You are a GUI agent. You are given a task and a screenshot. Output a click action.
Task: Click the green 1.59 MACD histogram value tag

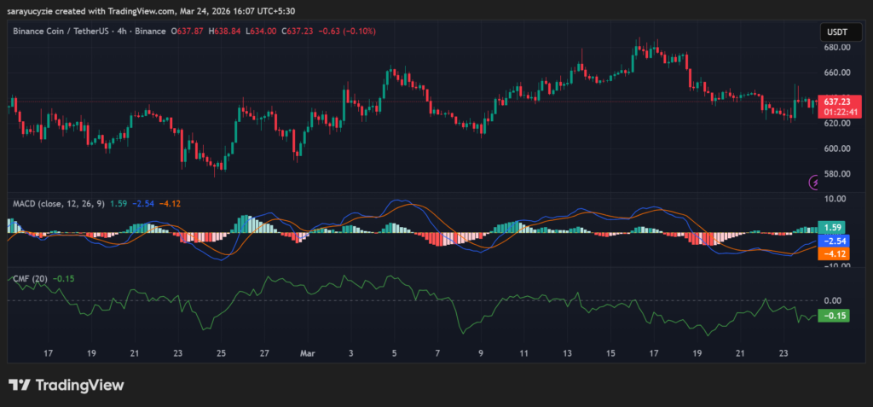831,228
